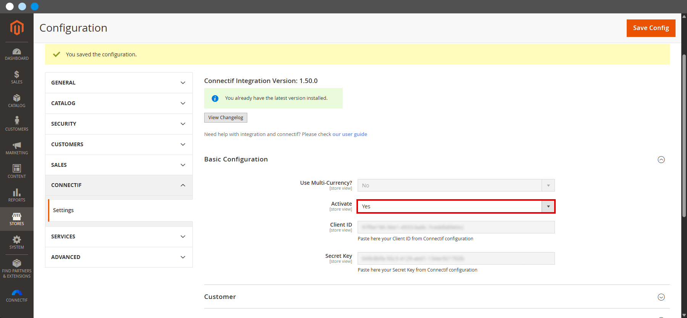Click the 'You already have the latest version installed.' text
687x318 pixels.
[276, 98]
